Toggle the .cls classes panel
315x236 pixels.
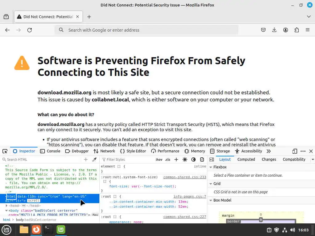(x=168, y=159)
